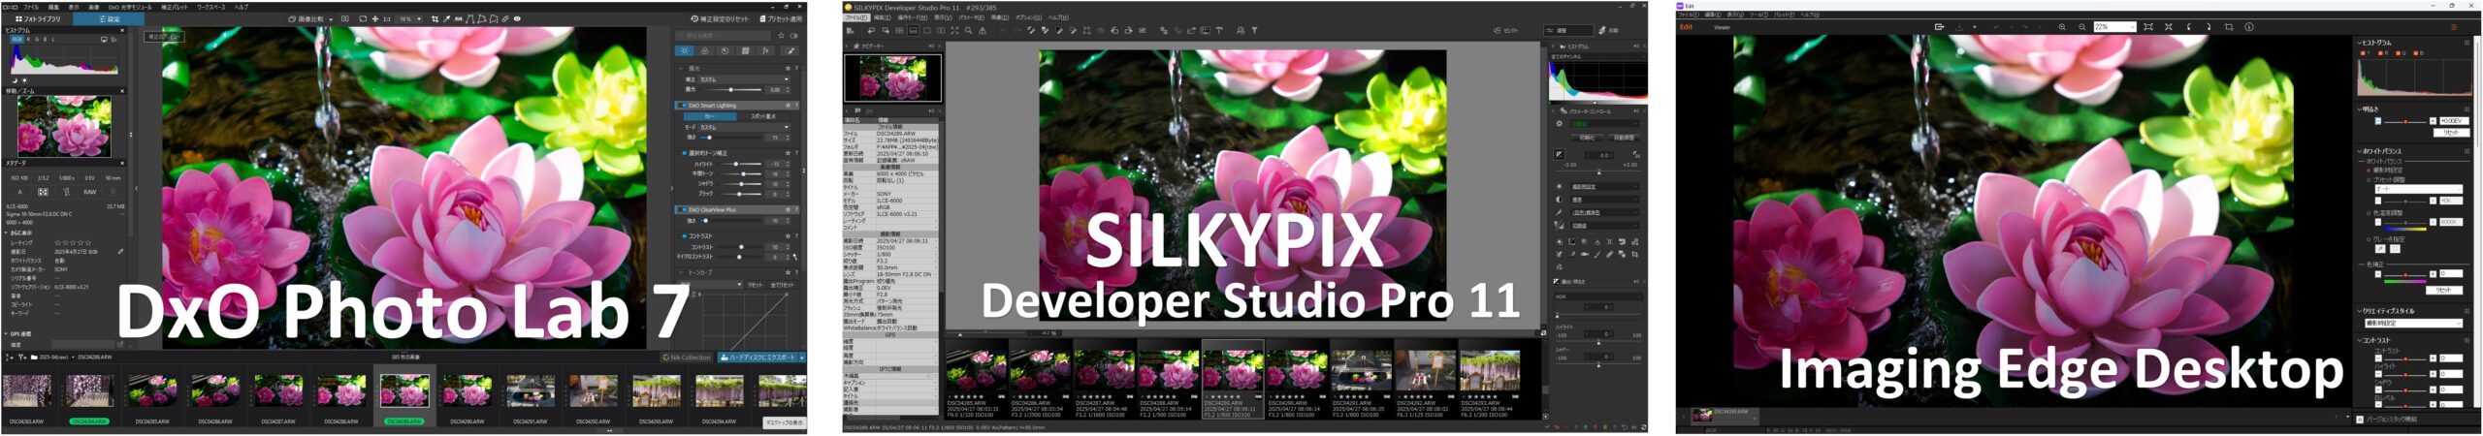Click the navigator preview in SILKYPIX
2483x436 pixels.
point(892,78)
